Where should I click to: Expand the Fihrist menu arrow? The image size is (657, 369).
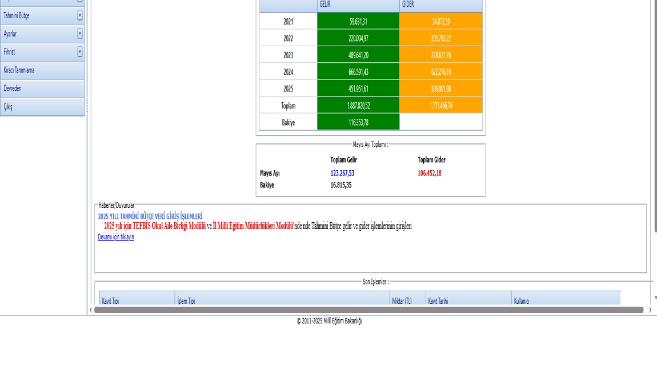80,52
